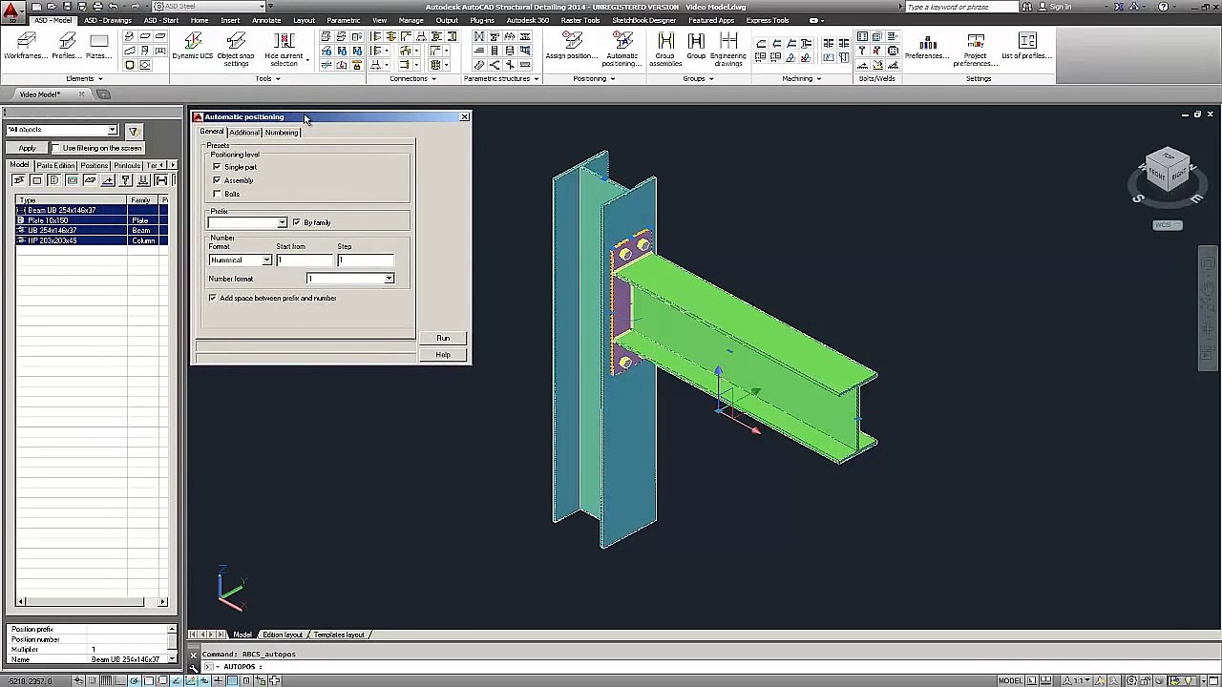
Task: Click the new drawing tab plus icon
Action: pos(103,94)
